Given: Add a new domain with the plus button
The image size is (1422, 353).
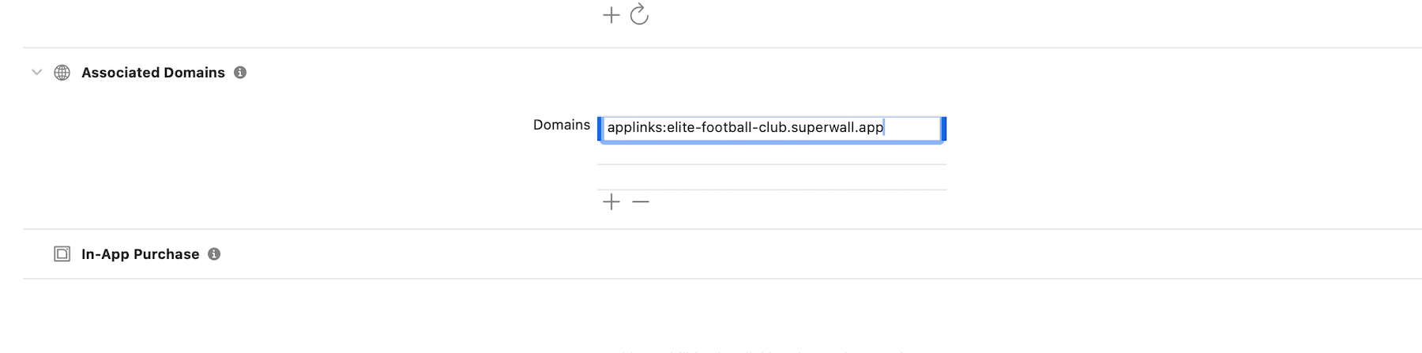Looking at the screenshot, I should [611, 202].
